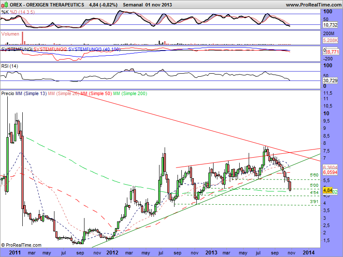Select the "-200" axis label
The height and width of the screenshot is (257, 343).
pos(328,59)
